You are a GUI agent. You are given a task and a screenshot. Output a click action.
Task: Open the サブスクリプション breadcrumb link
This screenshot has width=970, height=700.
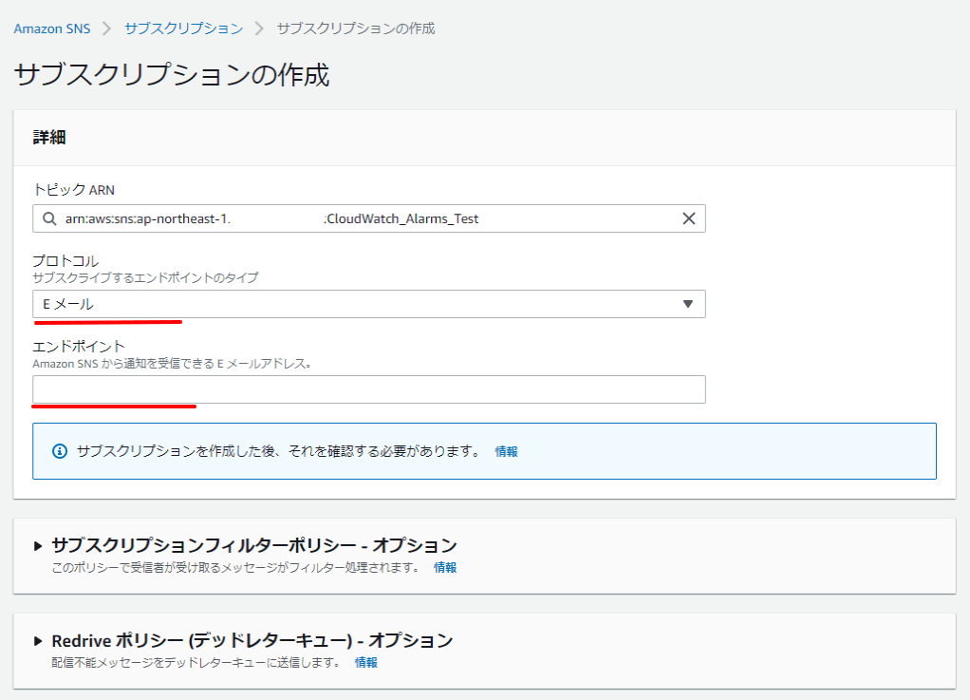click(x=183, y=28)
